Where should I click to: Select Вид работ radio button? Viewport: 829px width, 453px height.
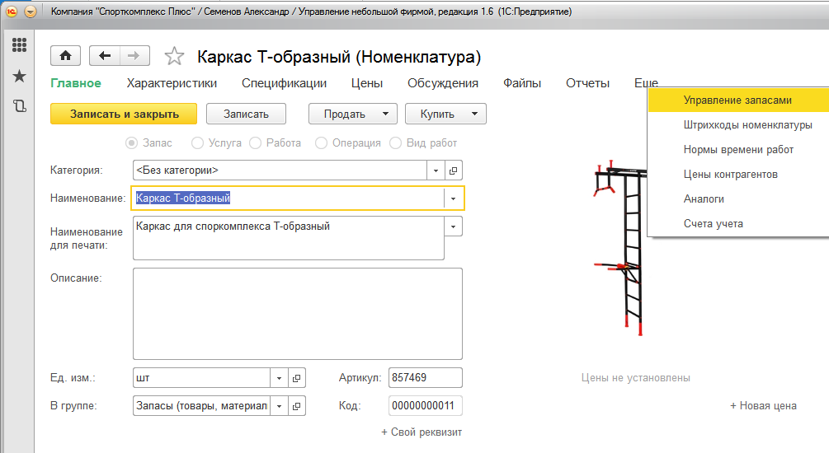tap(395, 143)
